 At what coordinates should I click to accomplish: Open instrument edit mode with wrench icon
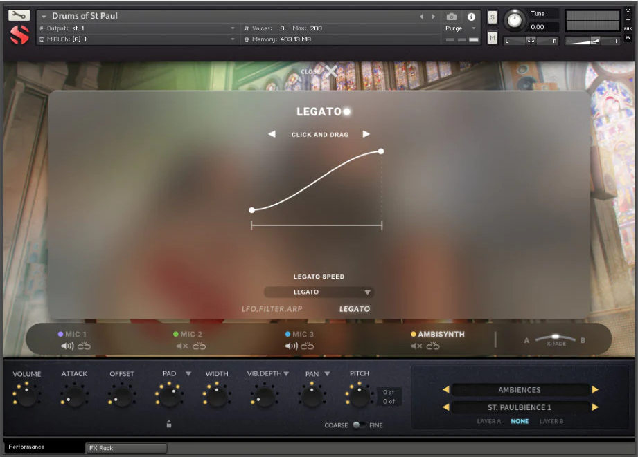pyautogui.click(x=19, y=15)
